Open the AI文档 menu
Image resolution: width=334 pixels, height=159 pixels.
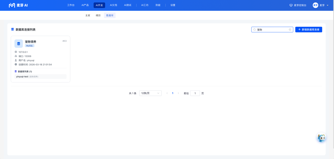114,5
